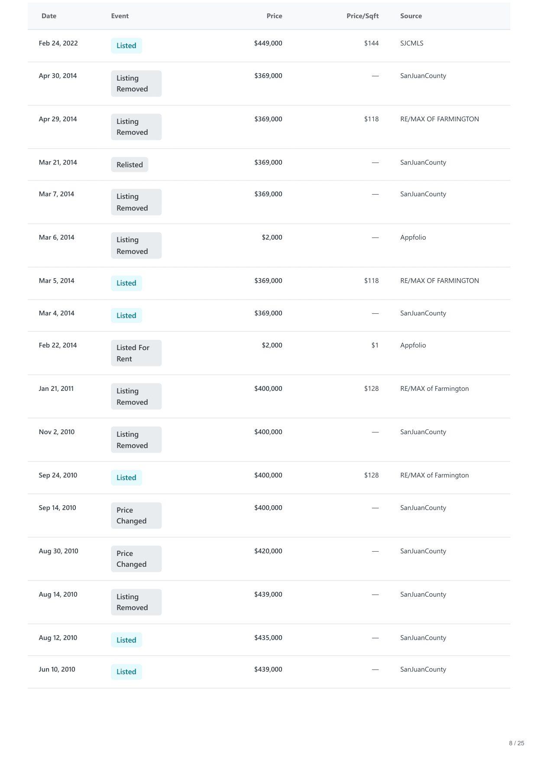
Task: Click Appfolio source in Mar 6, 2014 row
Action: [x=413, y=237]
